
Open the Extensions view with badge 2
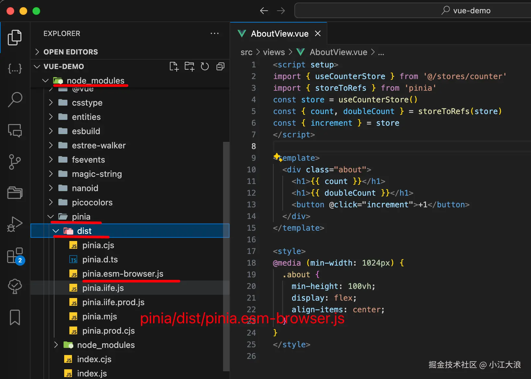(16, 256)
